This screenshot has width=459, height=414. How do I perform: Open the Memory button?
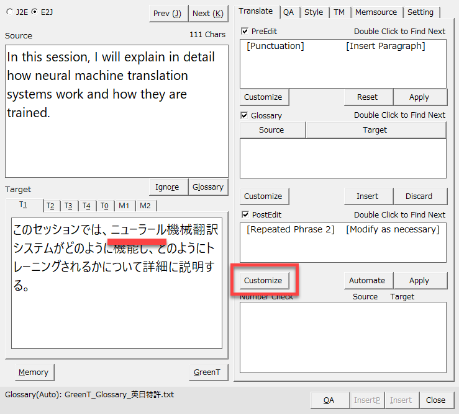click(x=34, y=372)
